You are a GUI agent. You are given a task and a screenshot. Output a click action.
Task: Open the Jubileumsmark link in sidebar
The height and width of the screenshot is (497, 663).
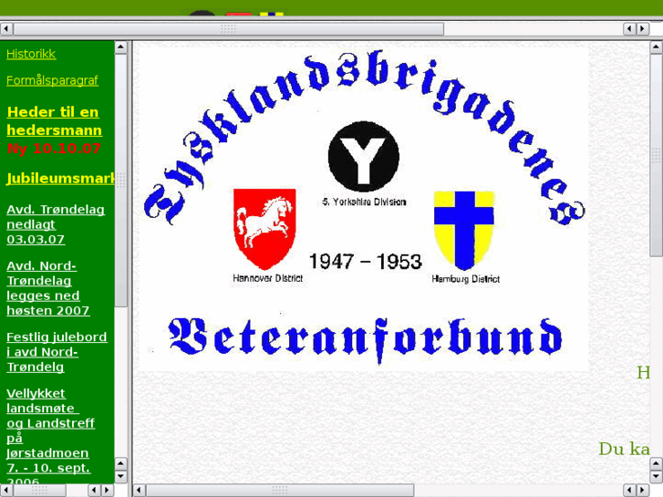click(x=60, y=179)
